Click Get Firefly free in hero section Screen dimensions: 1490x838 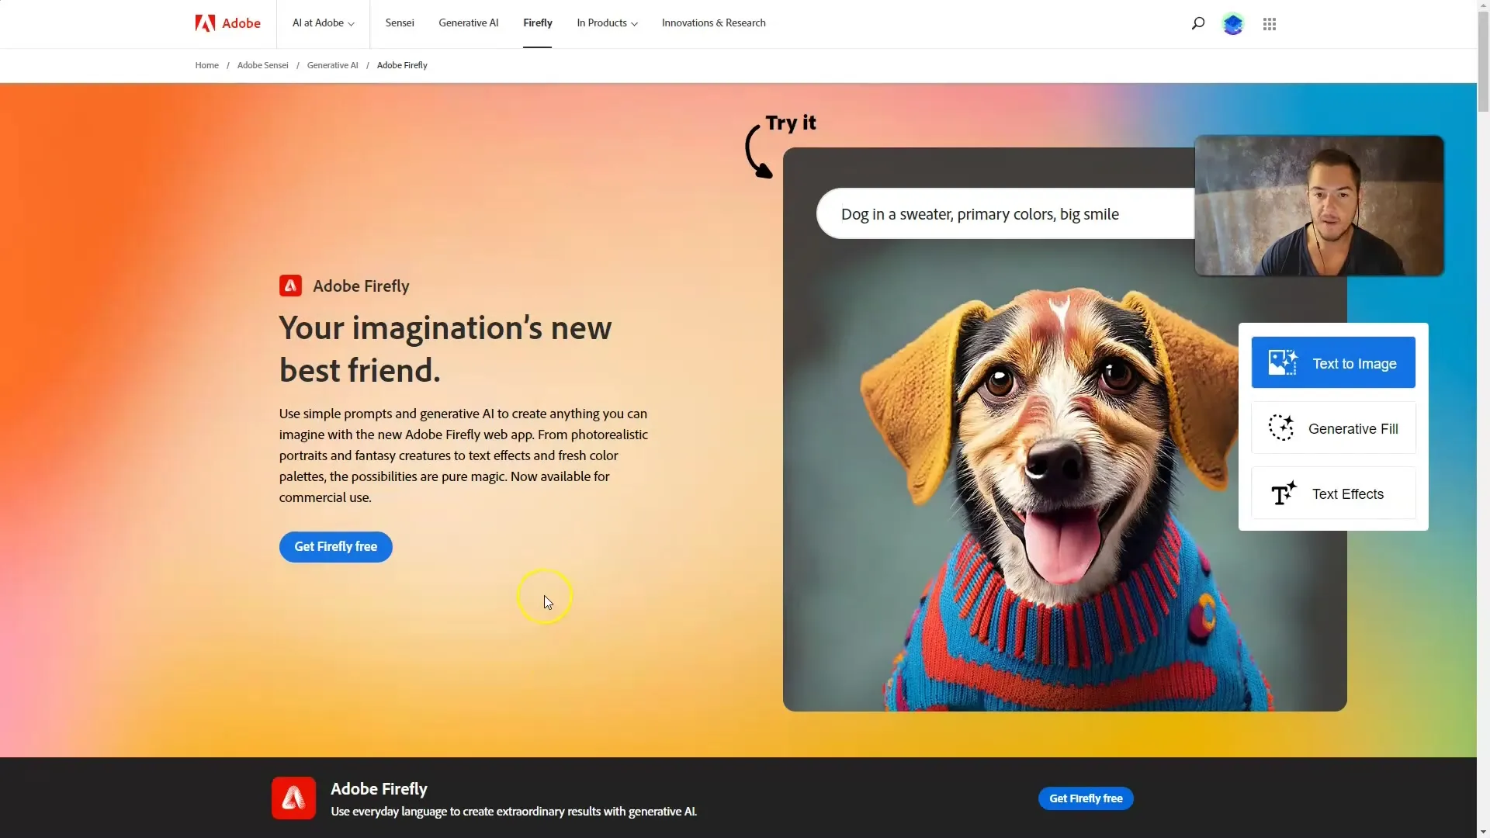pyautogui.click(x=335, y=547)
